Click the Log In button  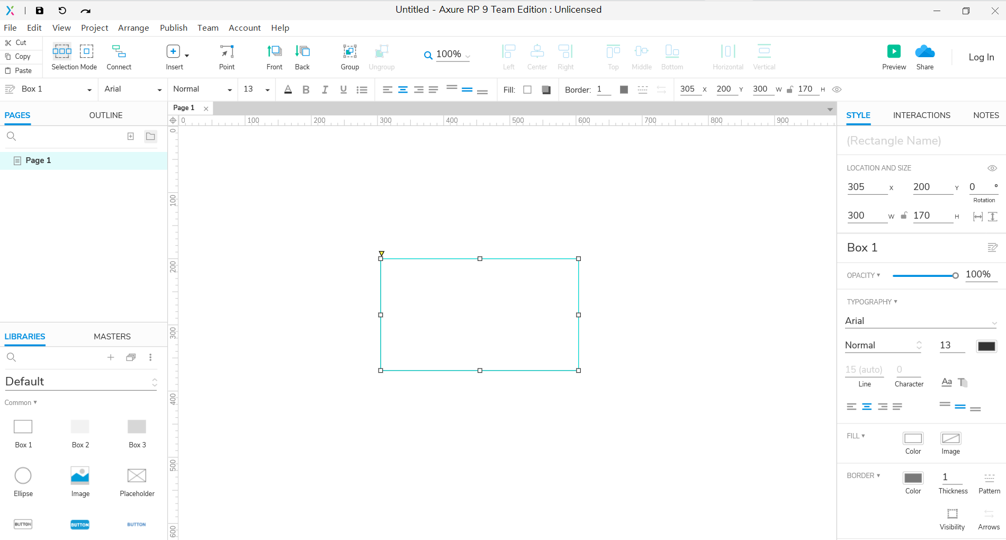[981, 57]
